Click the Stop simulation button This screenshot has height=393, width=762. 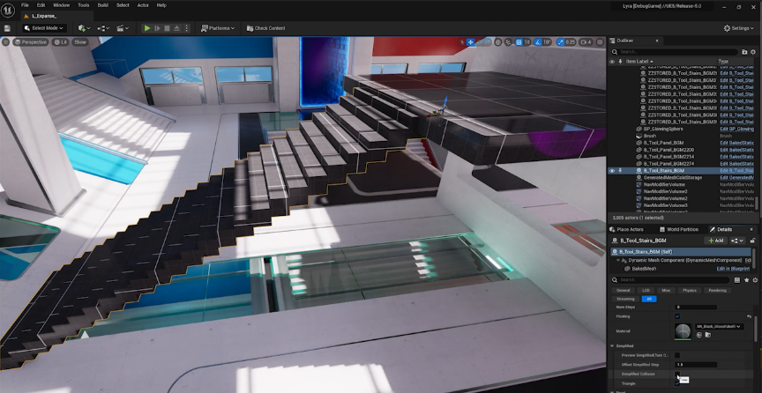point(168,28)
